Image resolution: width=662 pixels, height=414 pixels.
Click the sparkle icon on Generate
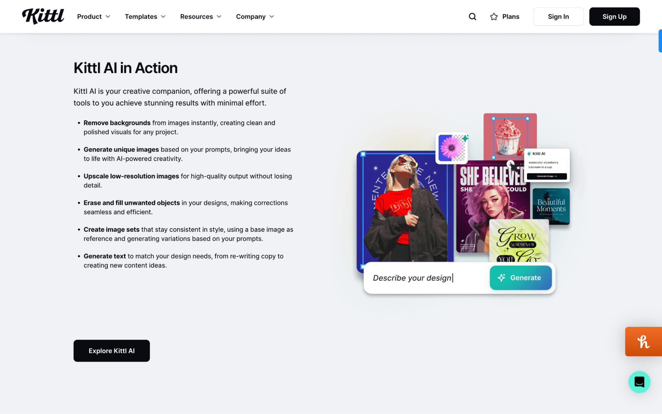[x=501, y=278]
